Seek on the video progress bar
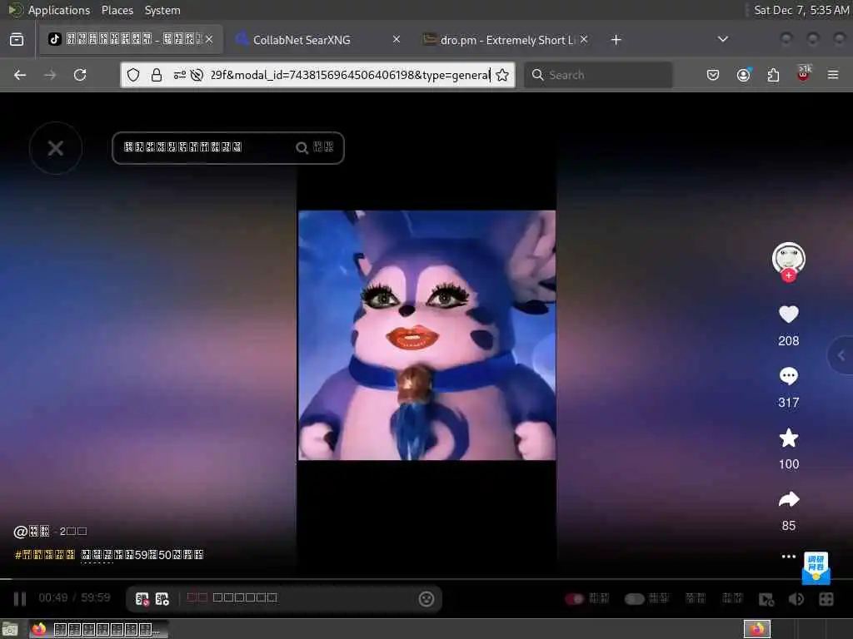Viewport: 853px width, 639px height. click(x=426, y=579)
